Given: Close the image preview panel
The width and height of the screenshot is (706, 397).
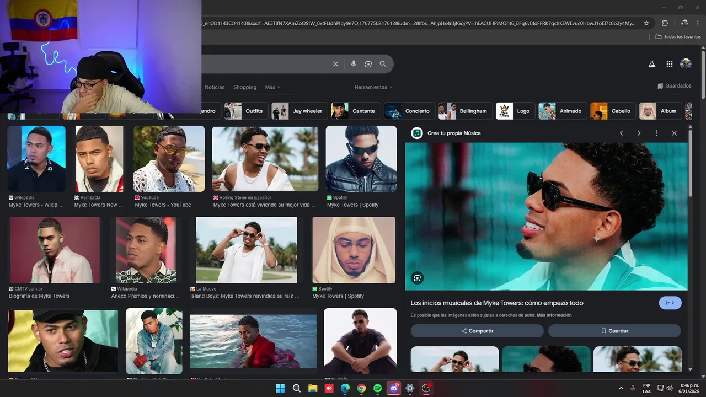Looking at the screenshot, I should 674,133.
